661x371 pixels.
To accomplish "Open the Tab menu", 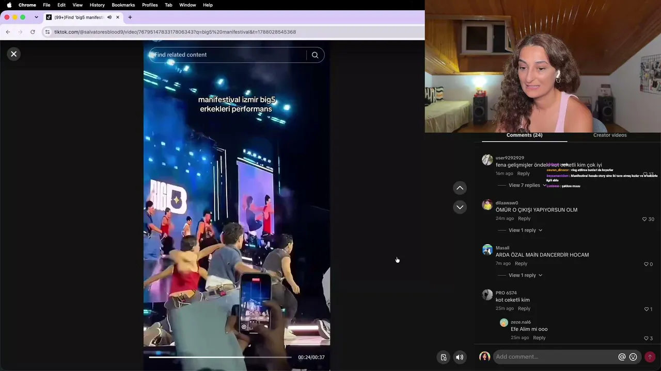I will tap(168, 5).
